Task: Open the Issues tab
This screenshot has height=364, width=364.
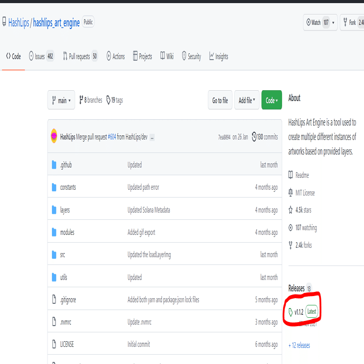Action: tap(41, 56)
